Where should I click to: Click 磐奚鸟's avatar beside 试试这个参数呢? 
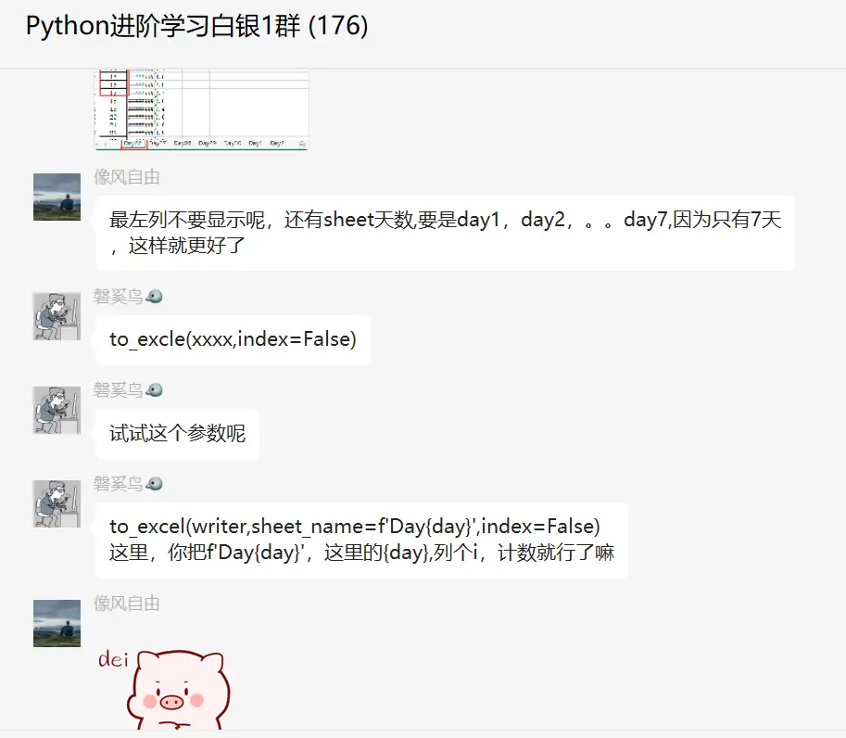[x=57, y=410]
